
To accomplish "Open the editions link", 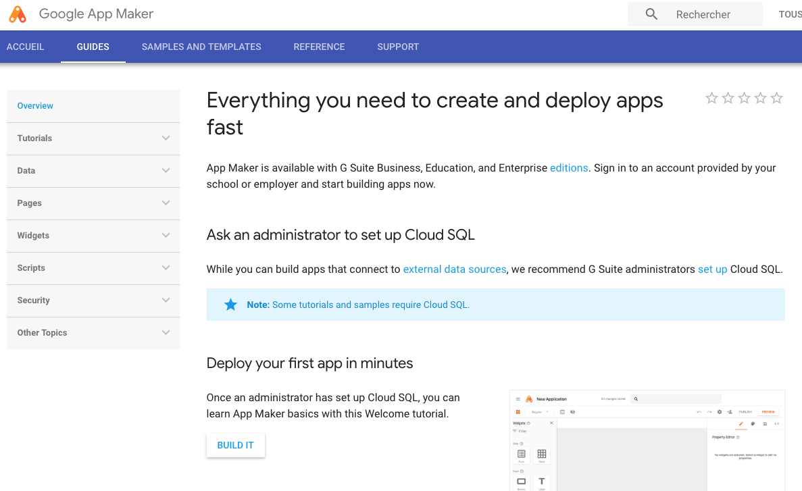I will 569,167.
